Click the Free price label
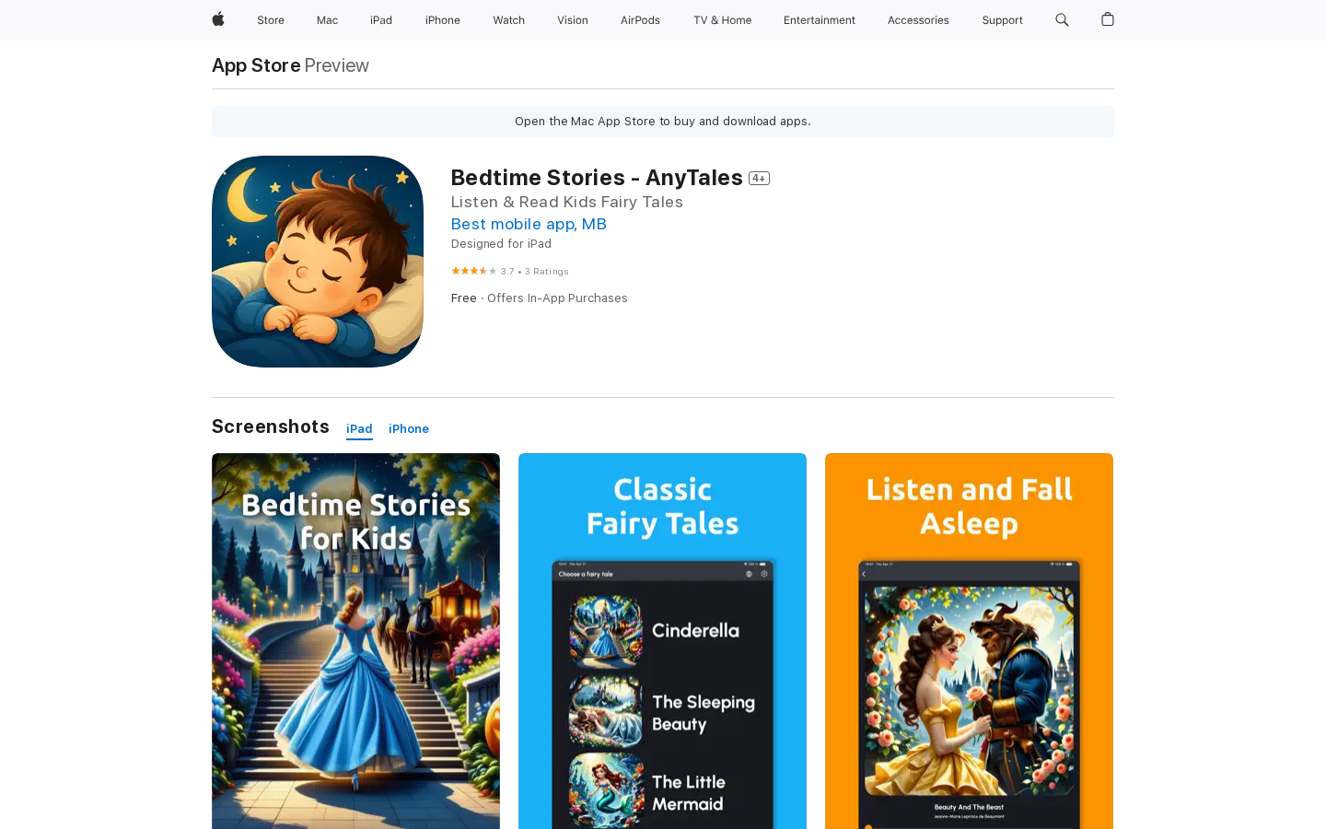 coord(464,298)
